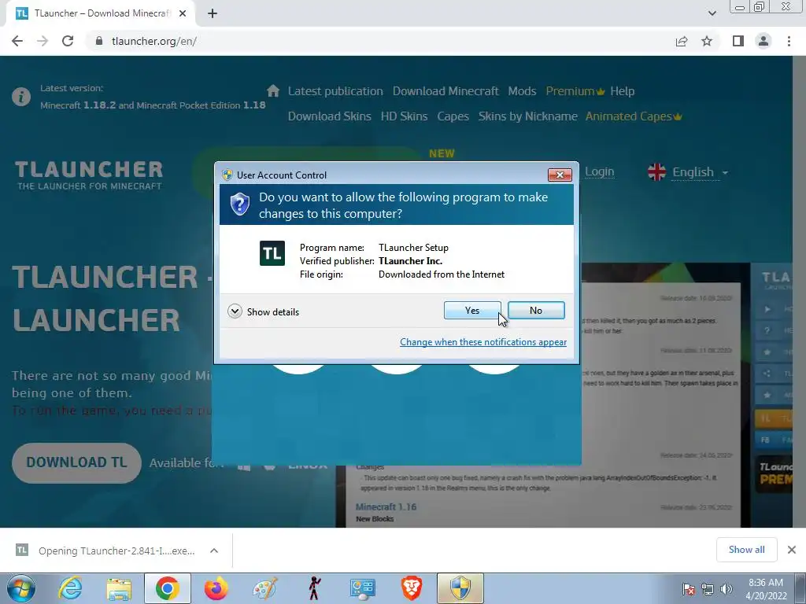Open Help menu item
806x604 pixels.
click(x=622, y=91)
